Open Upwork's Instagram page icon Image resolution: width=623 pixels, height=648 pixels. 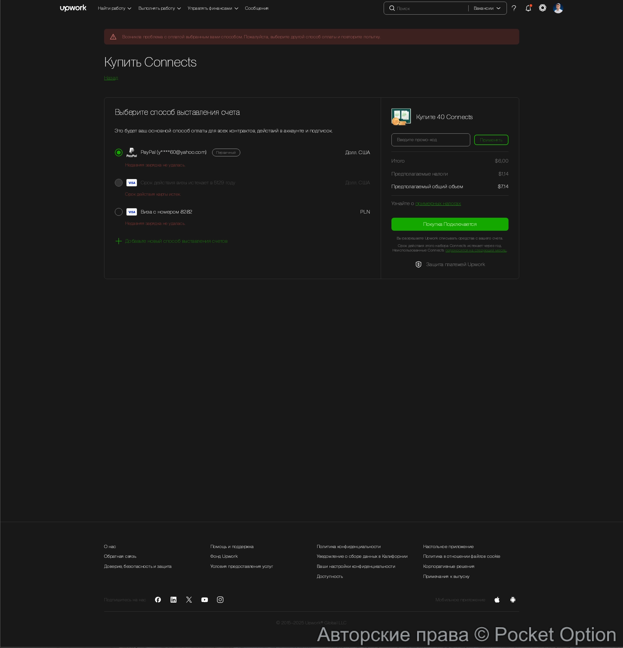point(220,600)
